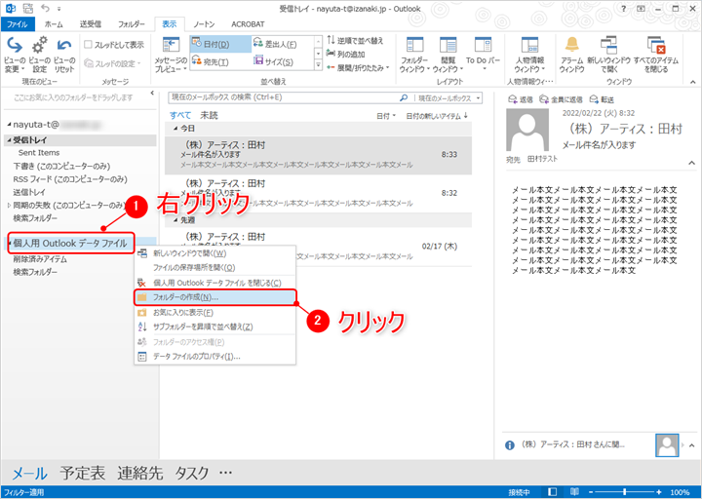
Task: Open ビューの設定 (View Settings) gear icon
Action: [x=39, y=55]
